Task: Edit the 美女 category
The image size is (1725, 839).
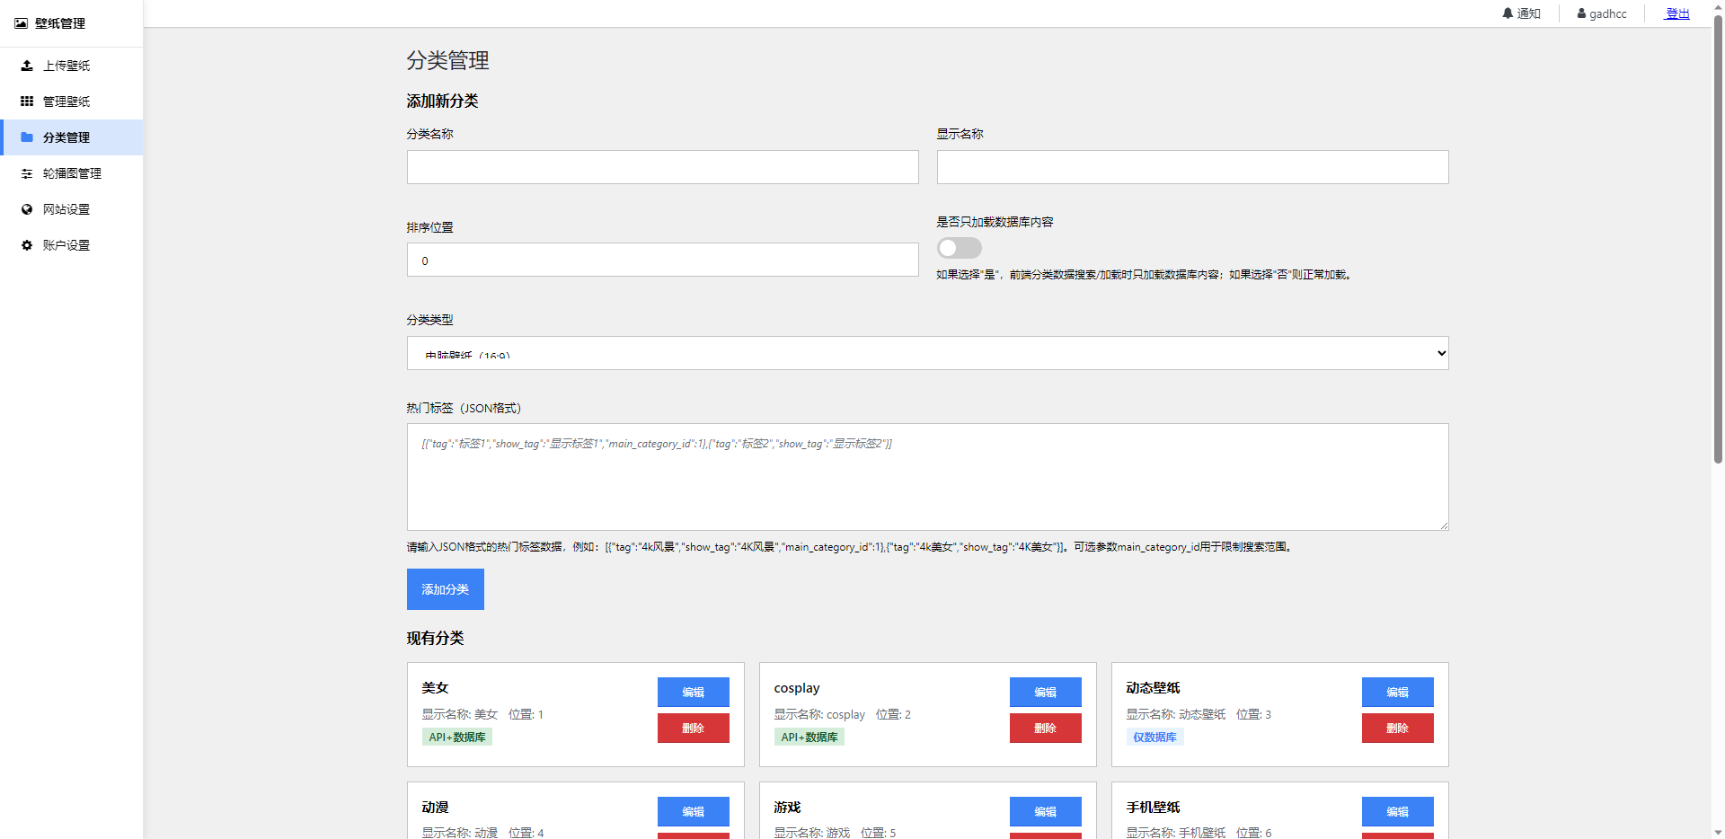Action: [693, 692]
